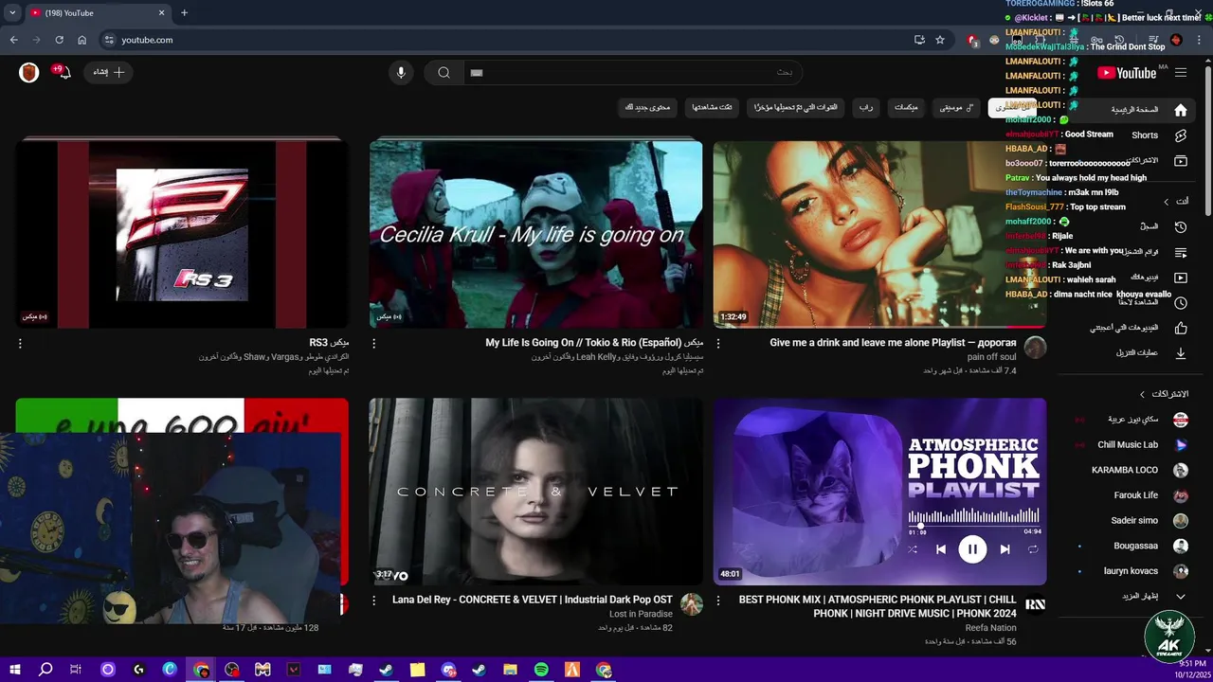1213x682 pixels.
Task: Open the Windows Start menu
Action: pyautogui.click(x=14, y=670)
